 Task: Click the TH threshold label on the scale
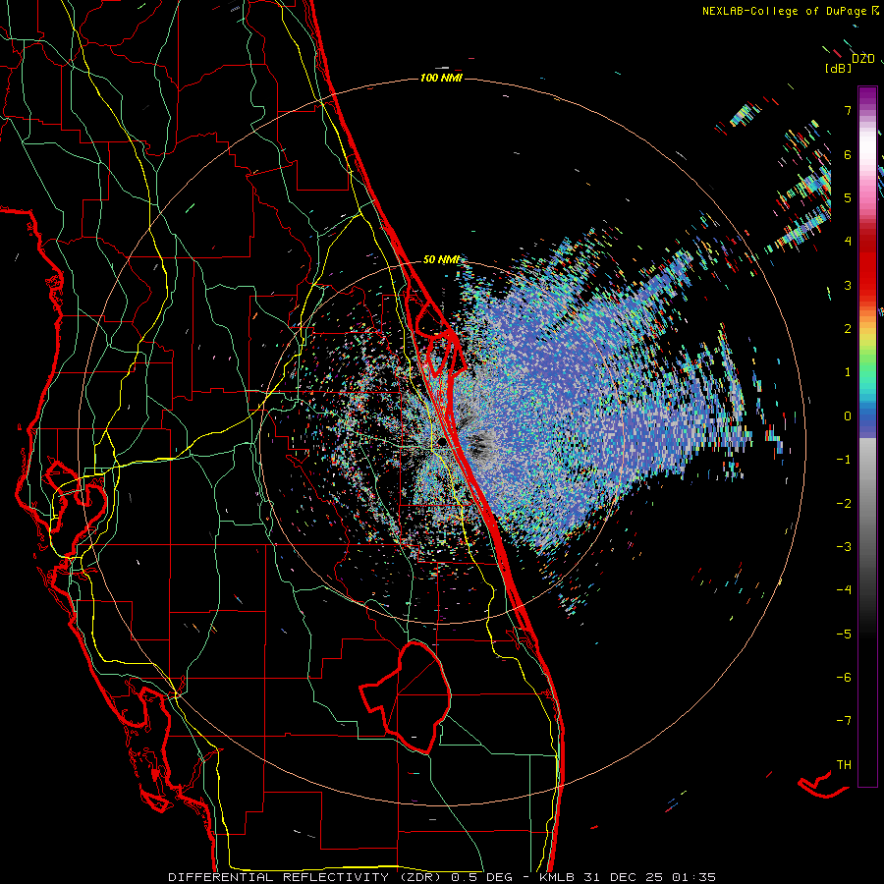844,765
